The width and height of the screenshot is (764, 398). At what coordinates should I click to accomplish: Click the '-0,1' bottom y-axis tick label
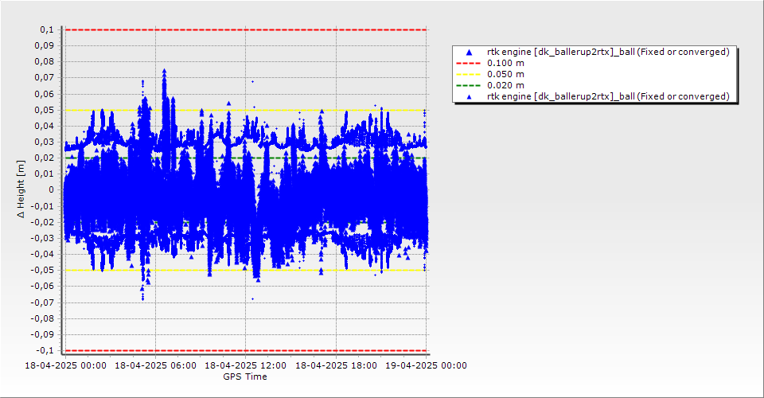click(x=45, y=350)
